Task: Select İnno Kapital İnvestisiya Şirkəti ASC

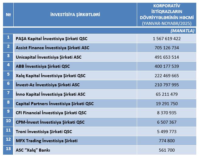Action: (x=50, y=94)
